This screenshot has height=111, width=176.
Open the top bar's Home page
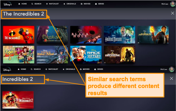pos(23,4)
